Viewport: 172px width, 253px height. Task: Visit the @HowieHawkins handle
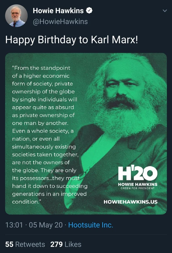[60, 21]
